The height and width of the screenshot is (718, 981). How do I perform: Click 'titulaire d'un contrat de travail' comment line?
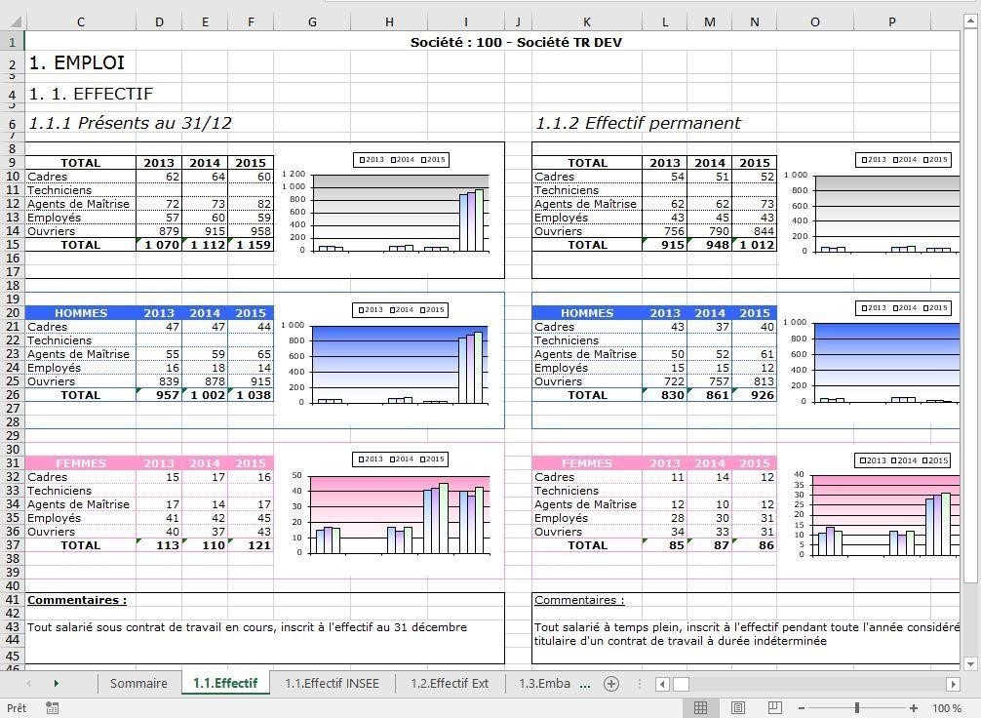[x=680, y=641]
